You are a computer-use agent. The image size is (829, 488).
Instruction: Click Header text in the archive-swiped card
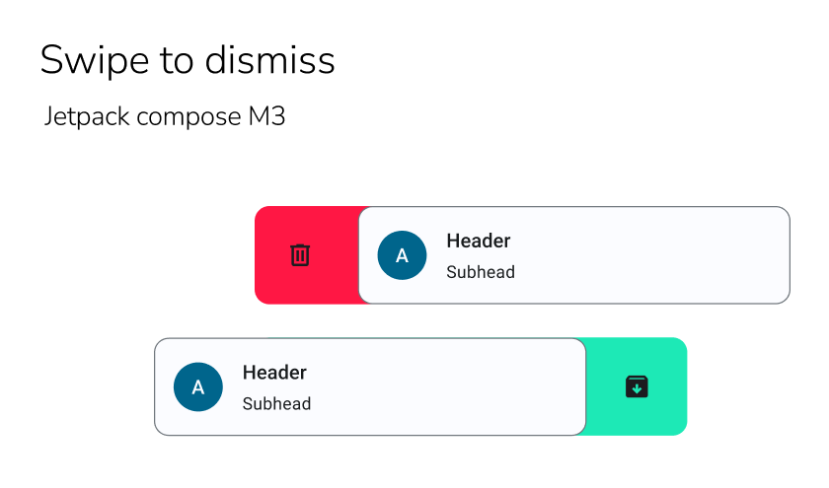coord(274,373)
